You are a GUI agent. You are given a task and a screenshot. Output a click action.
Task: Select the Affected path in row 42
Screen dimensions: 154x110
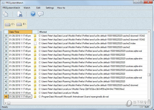82,81
